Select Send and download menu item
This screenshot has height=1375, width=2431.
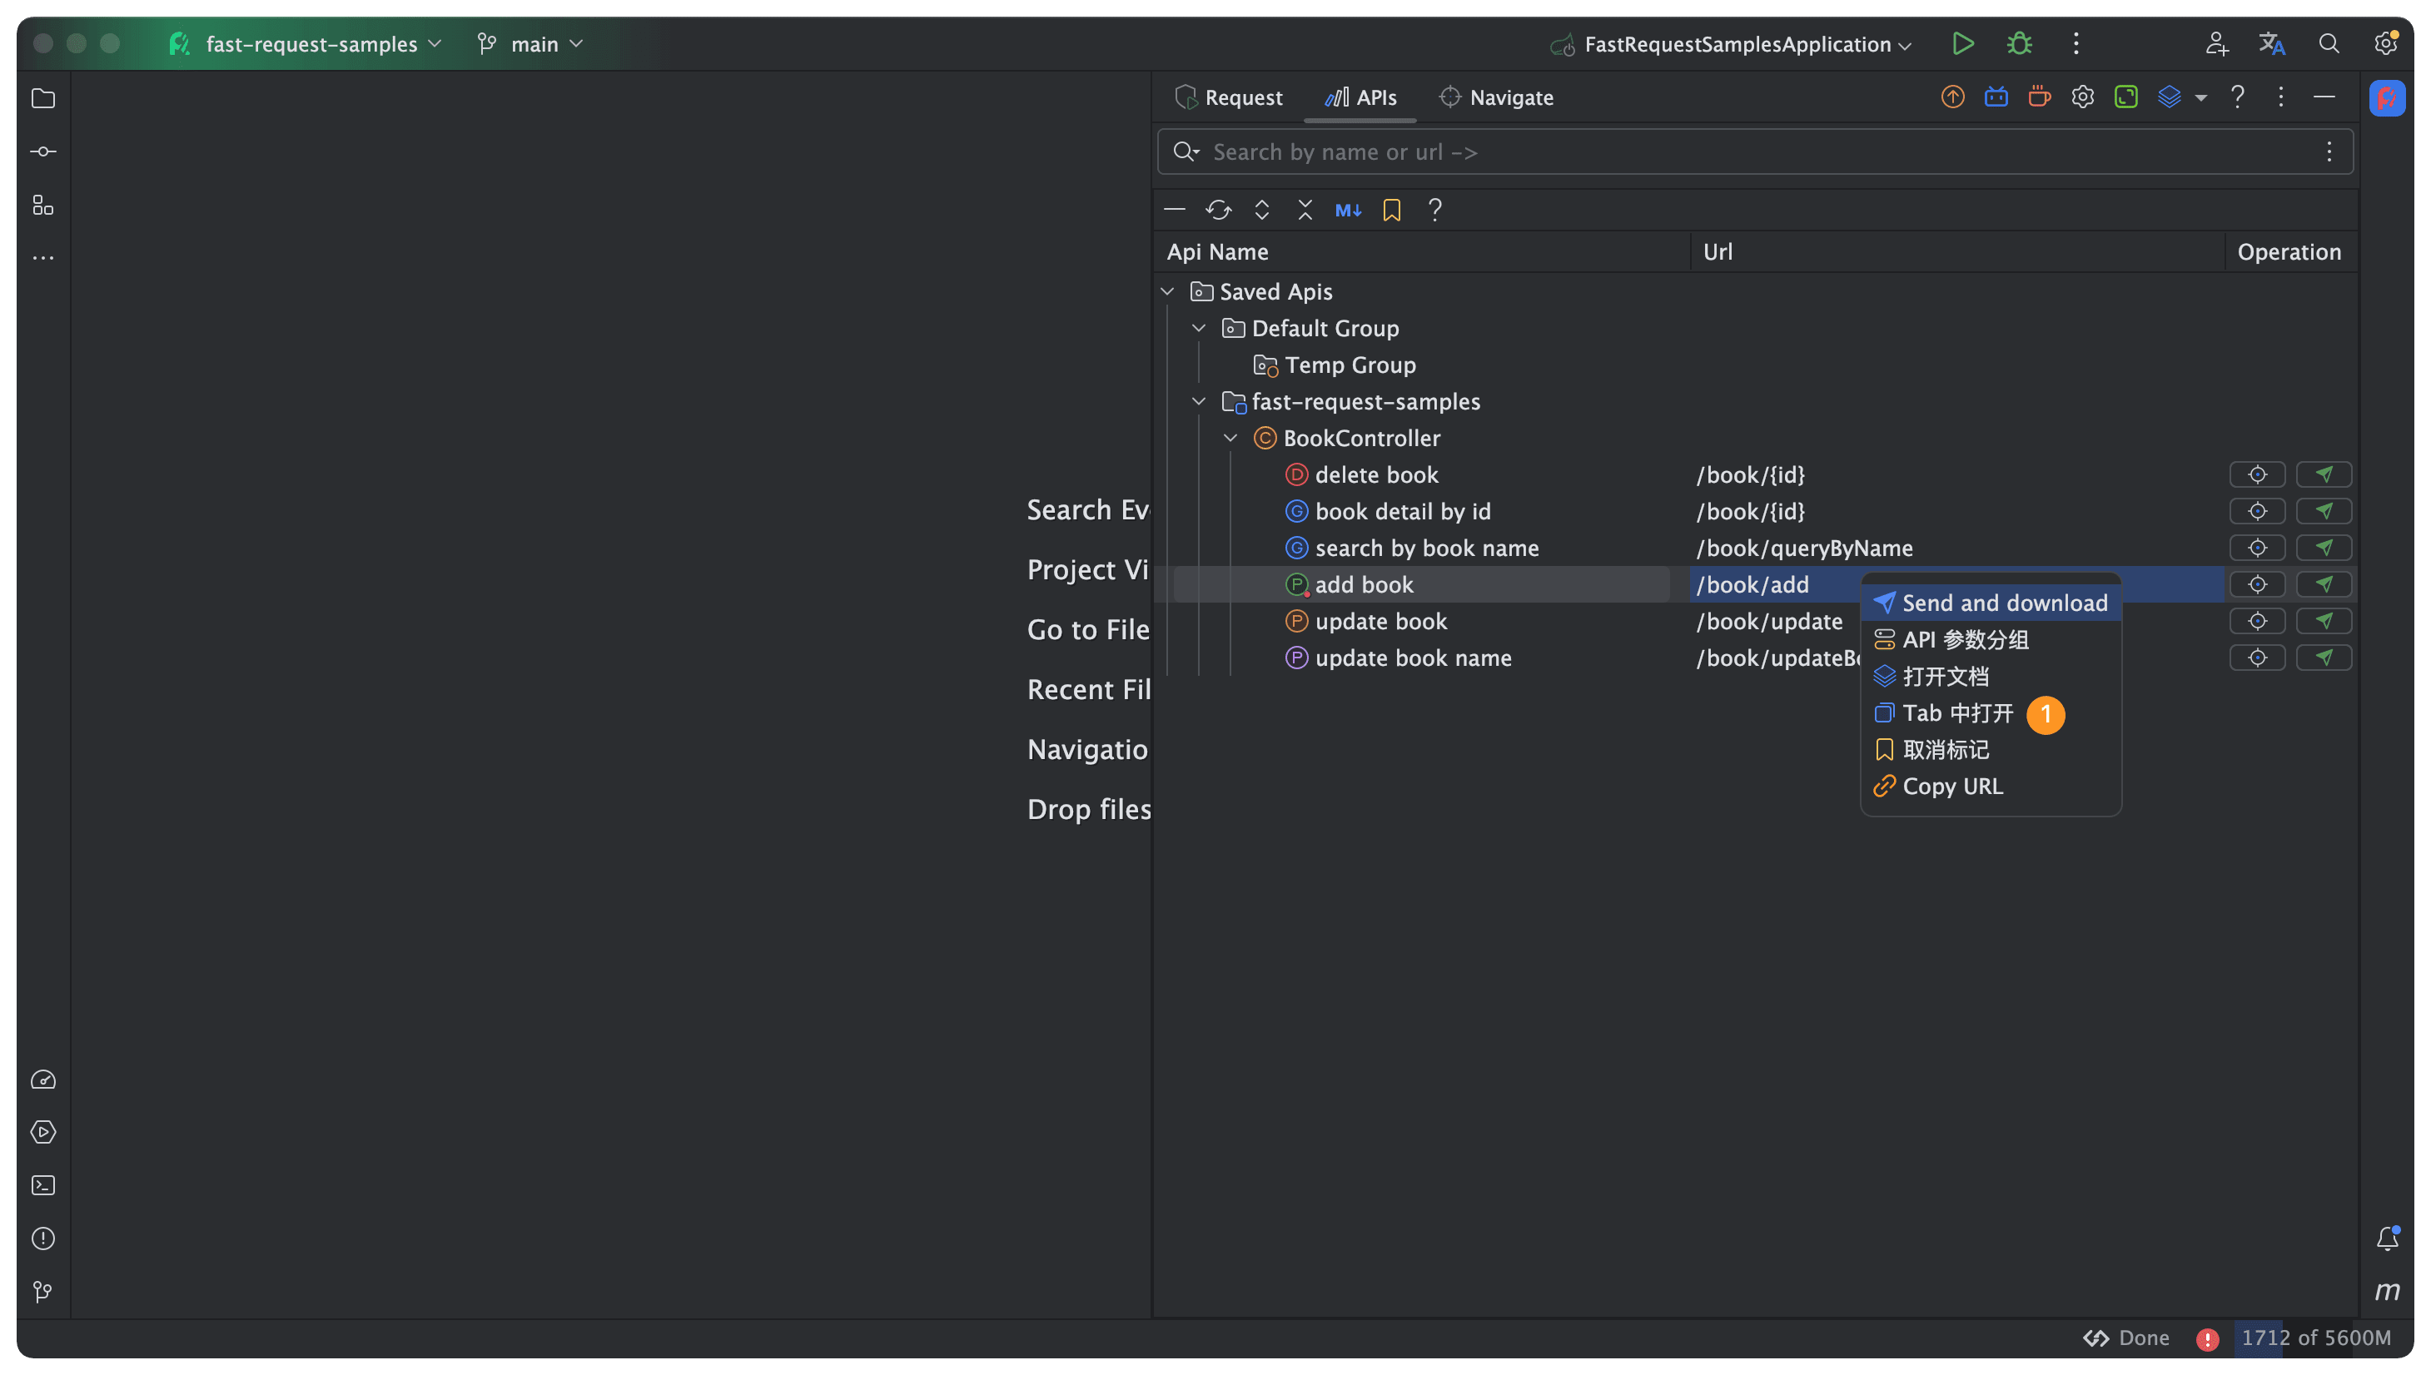(2003, 603)
